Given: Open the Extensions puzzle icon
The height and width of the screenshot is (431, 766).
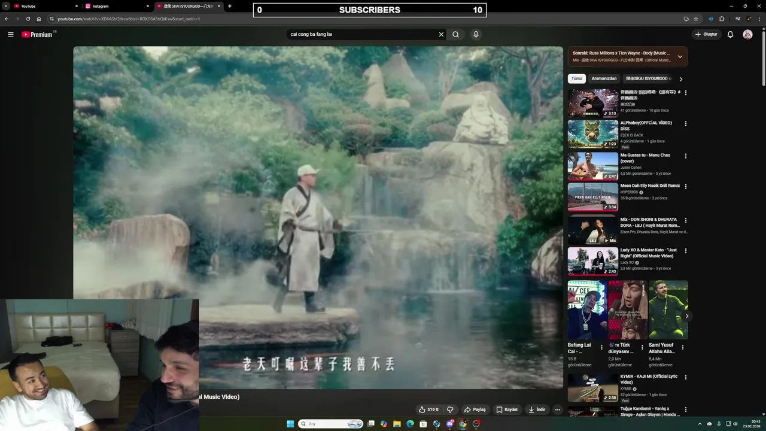Looking at the screenshot, I should (722, 19).
